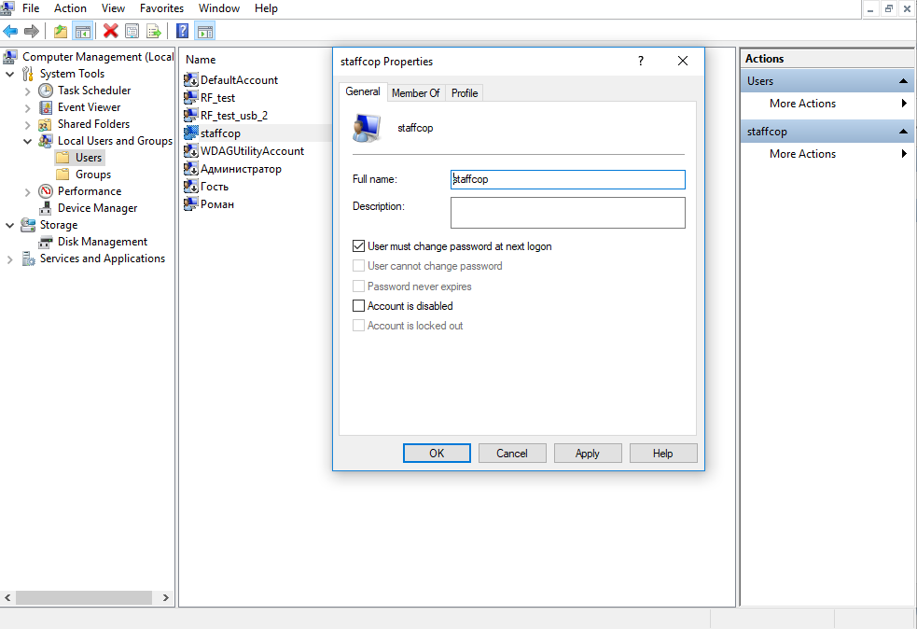Image resolution: width=917 pixels, height=629 pixels.
Task: Click the question mark in dialog title bar
Action: 641,61
